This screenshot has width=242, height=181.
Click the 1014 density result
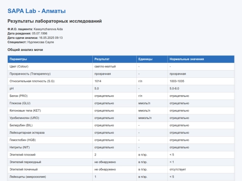[x=98, y=81]
